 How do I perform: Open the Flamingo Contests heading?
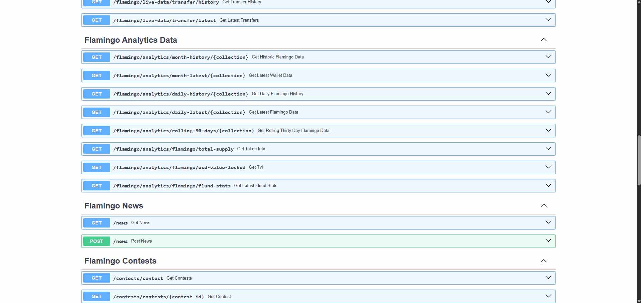120,261
